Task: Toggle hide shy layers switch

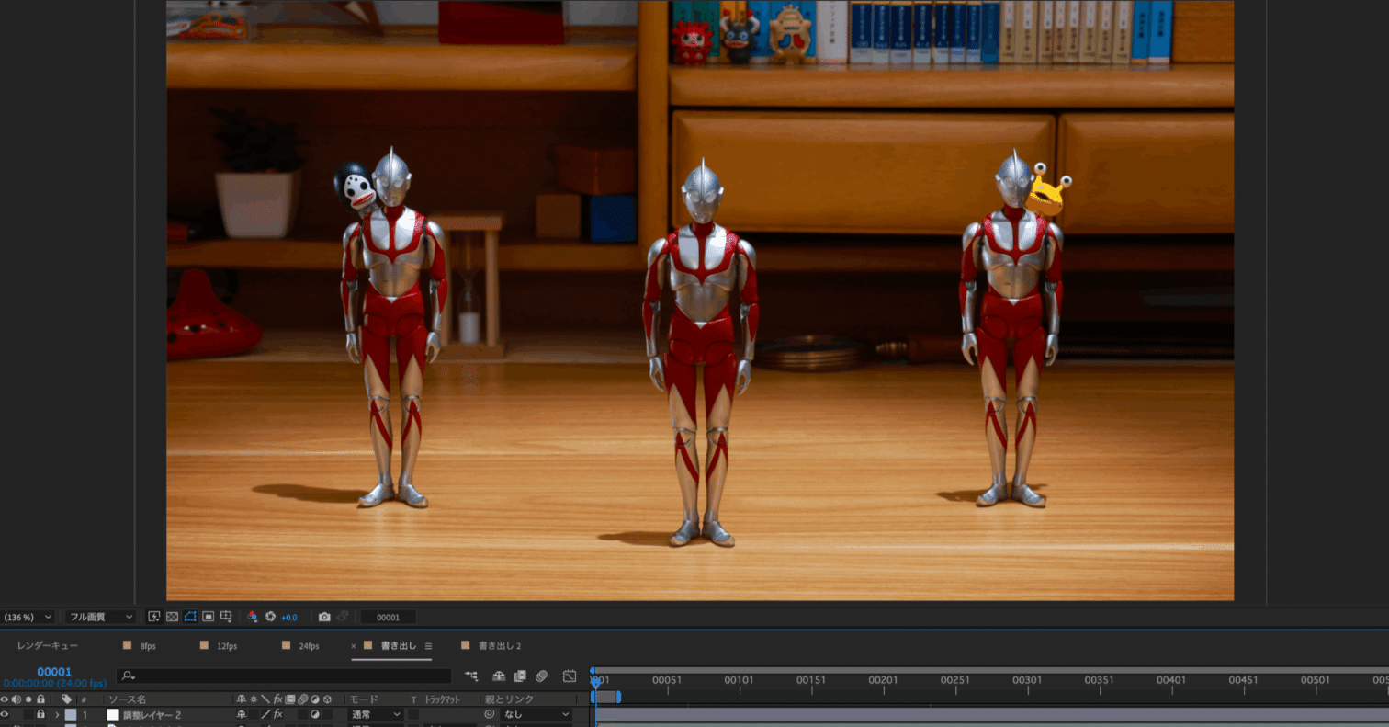Action: pyautogui.click(x=499, y=676)
